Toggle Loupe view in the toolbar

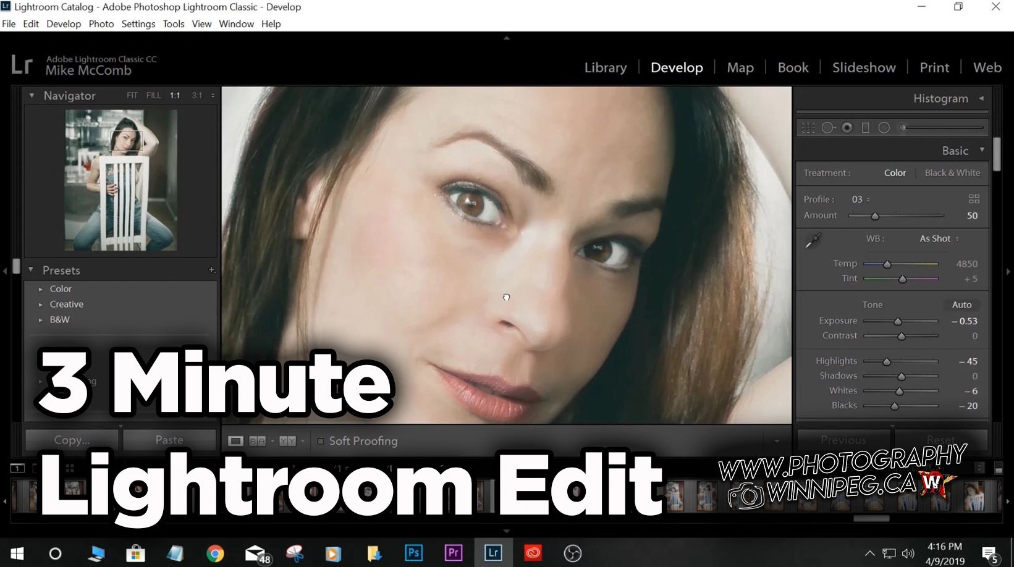pyautogui.click(x=236, y=440)
